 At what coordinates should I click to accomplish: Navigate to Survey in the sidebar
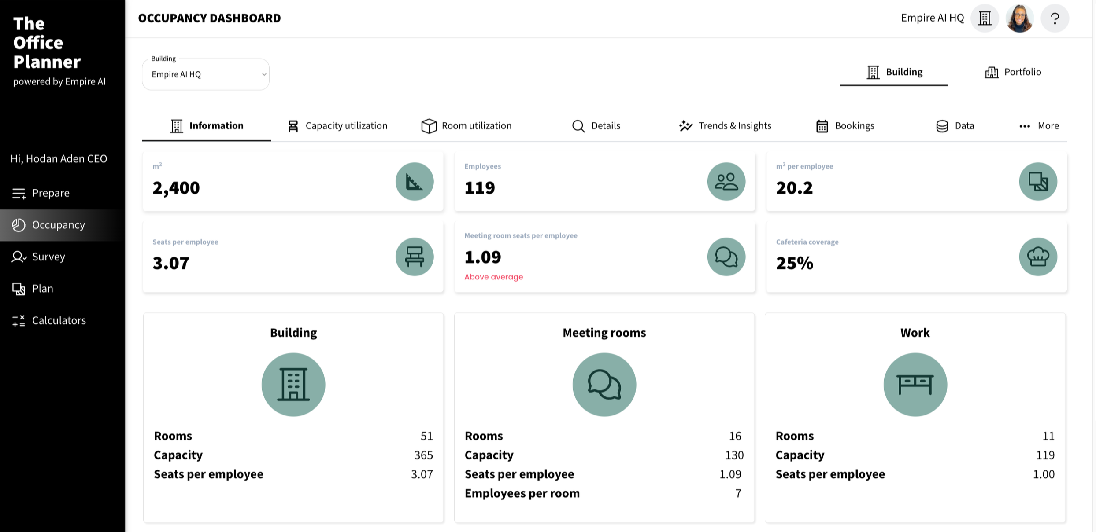click(x=48, y=257)
